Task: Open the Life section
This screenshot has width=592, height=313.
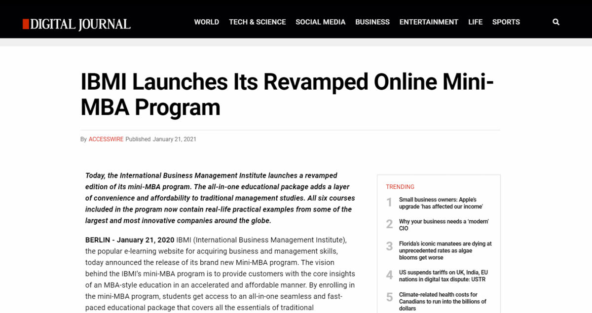Action: tap(476, 22)
